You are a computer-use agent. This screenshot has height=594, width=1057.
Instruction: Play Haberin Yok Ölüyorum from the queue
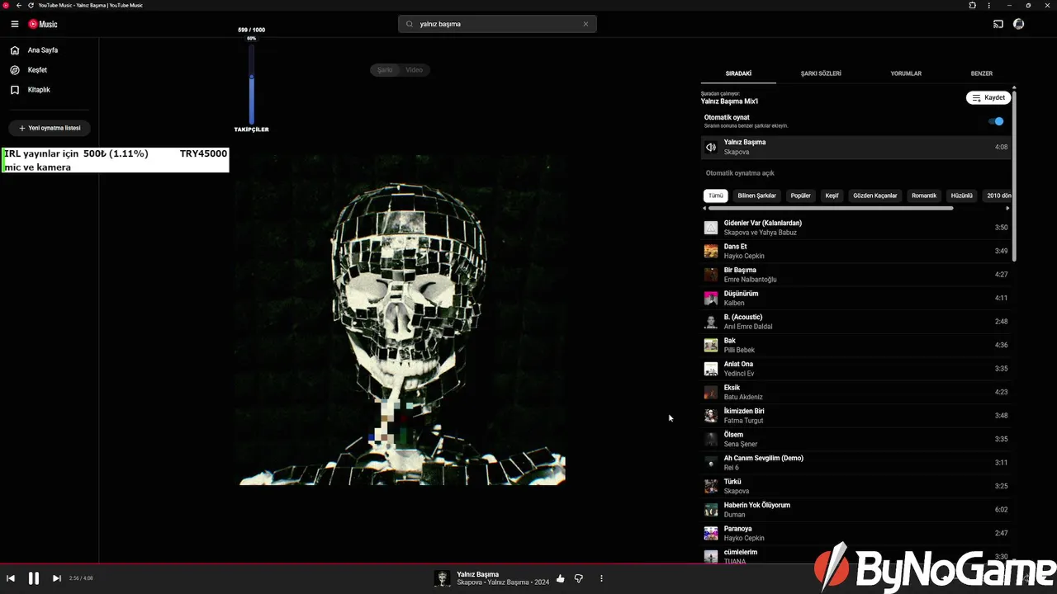[x=856, y=510]
